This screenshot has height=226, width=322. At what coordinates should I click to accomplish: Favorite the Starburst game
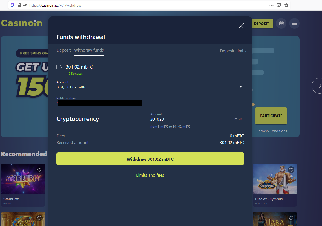click(x=39, y=170)
